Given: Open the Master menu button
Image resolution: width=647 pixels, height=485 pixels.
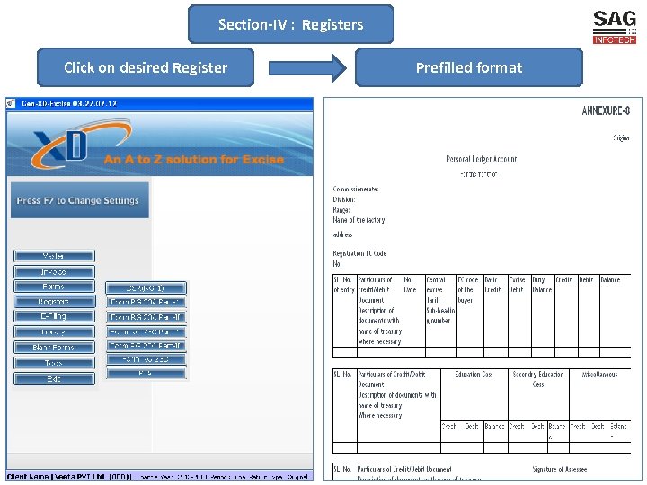Looking at the screenshot, I should click(54, 256).
